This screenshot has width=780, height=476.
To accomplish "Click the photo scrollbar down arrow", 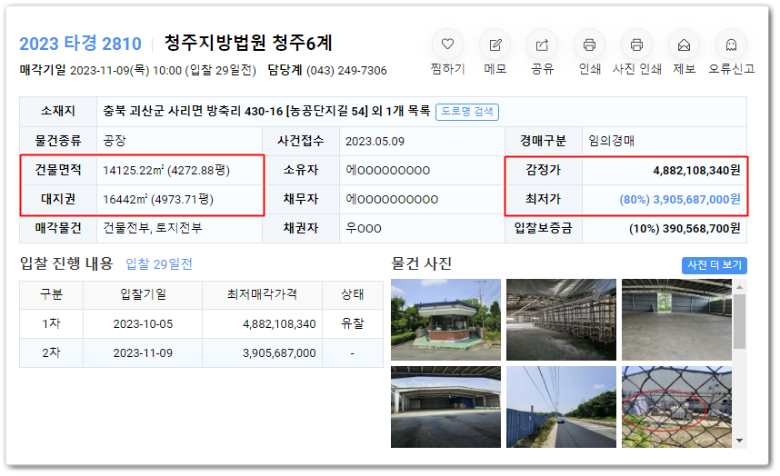I will point(740,441).
